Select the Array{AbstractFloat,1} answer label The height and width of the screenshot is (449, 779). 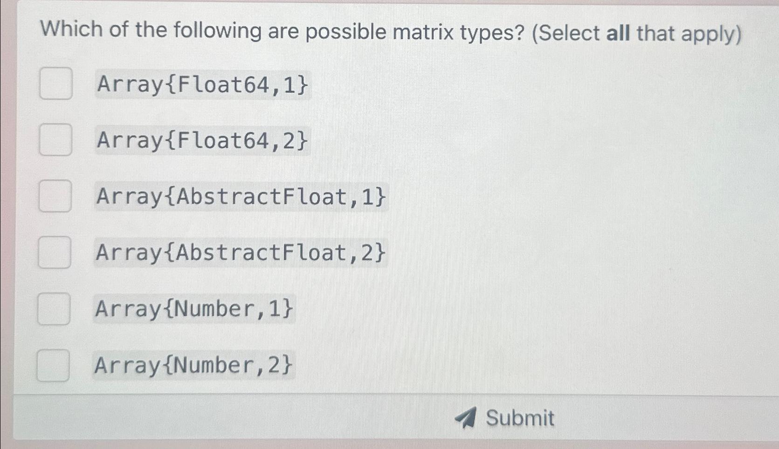(x=241, y=197)
